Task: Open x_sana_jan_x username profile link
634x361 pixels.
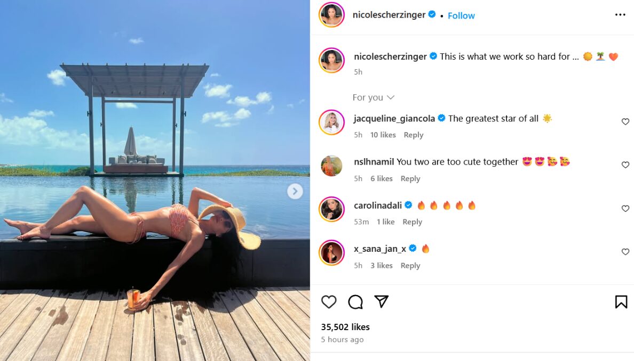Action: [x=379, y=249]
